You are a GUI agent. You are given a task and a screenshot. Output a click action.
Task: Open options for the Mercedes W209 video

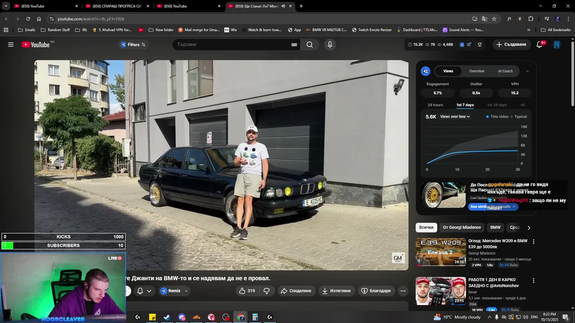point(534,241)
